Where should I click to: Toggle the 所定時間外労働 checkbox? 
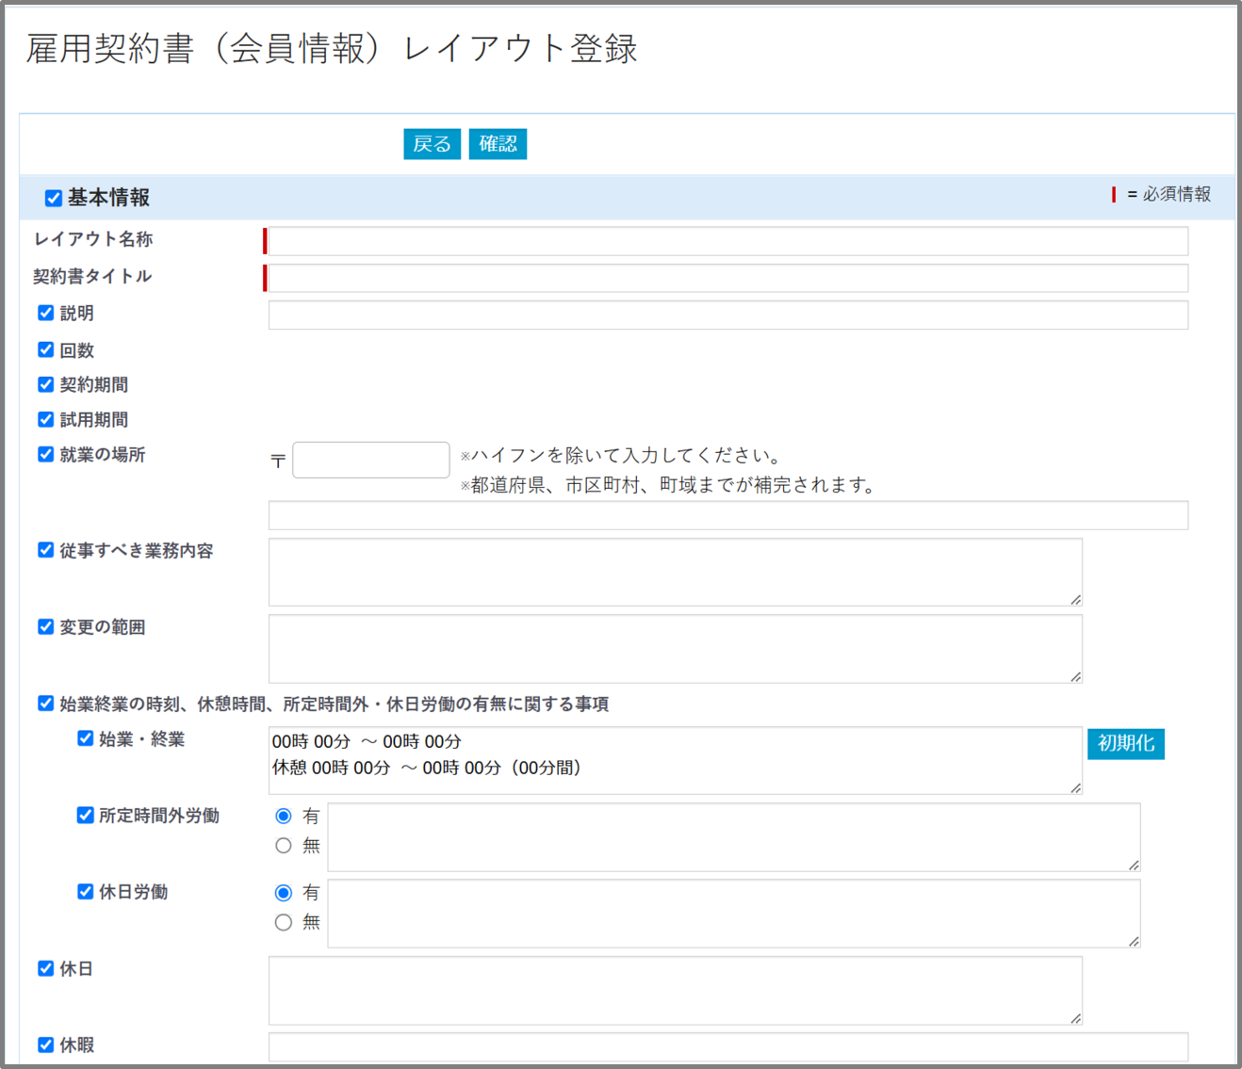[x=85, y=815]
